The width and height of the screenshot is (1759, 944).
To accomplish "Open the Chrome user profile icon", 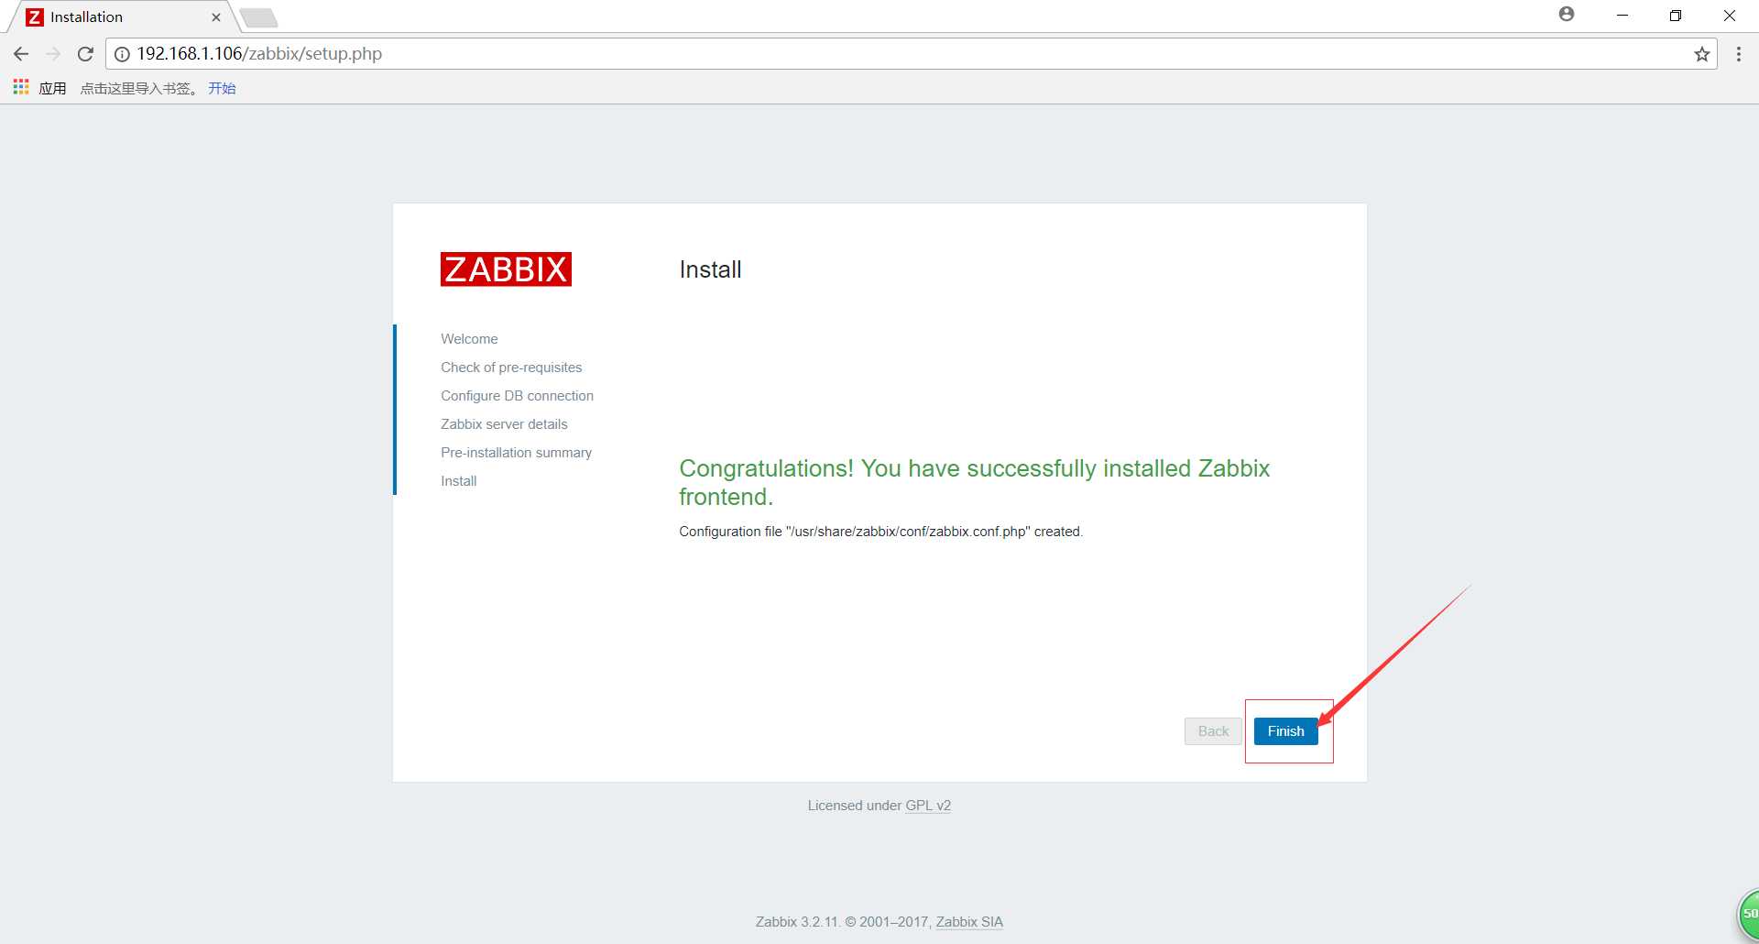I will [1567, 14].
